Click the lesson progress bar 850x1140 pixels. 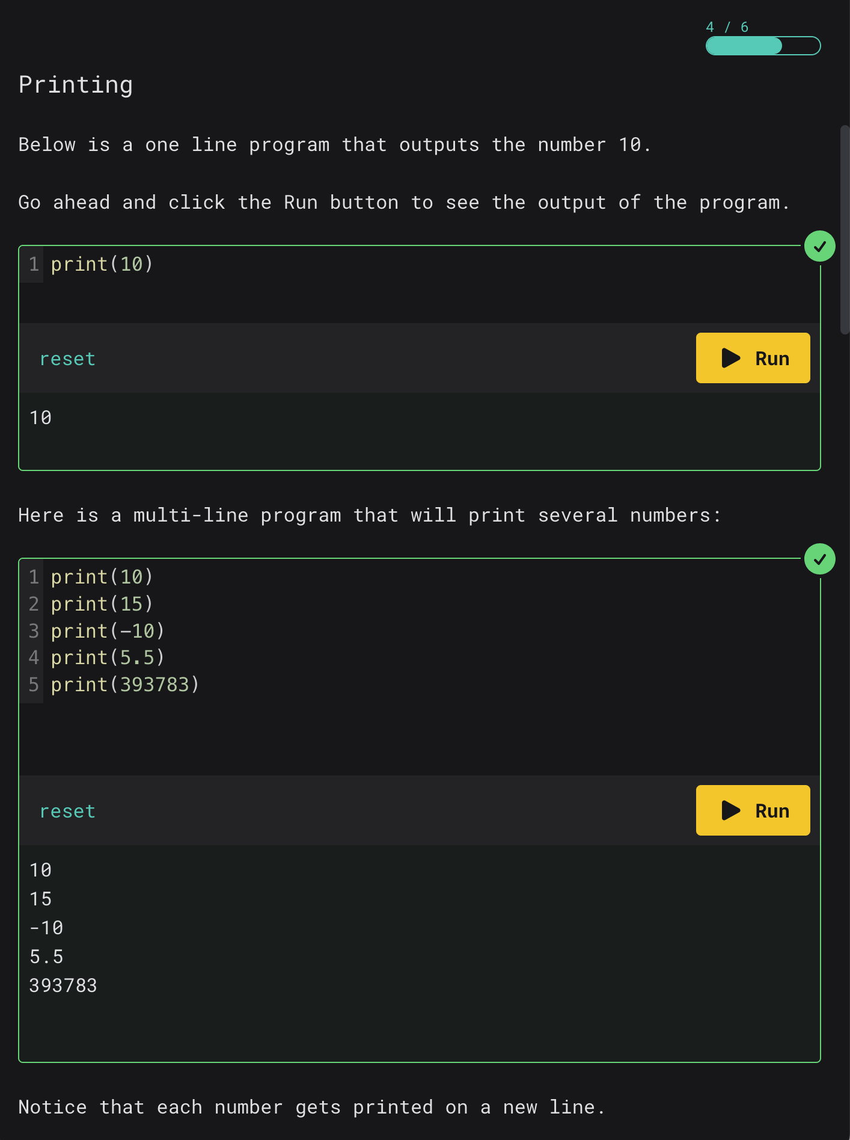coord(762,46)
